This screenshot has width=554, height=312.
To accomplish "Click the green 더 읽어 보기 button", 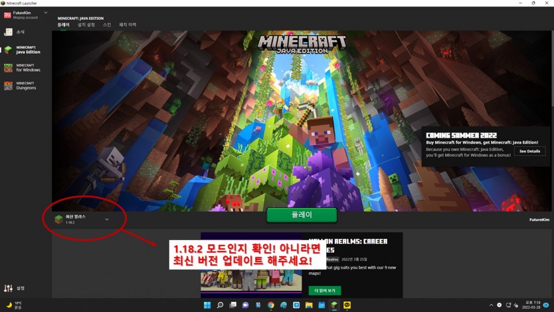I will (325, 290).
